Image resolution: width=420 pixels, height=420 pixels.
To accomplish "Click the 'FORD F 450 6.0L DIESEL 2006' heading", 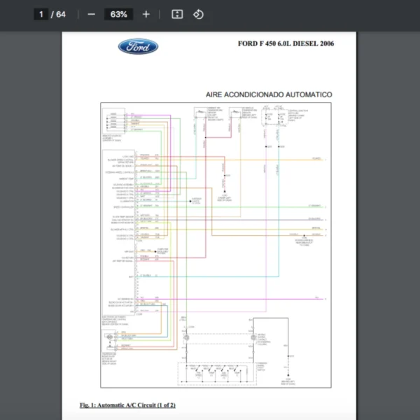I will coord(286,43).
